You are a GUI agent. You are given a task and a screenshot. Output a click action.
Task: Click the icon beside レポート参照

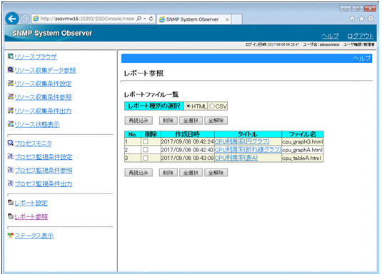click(10, 216)
